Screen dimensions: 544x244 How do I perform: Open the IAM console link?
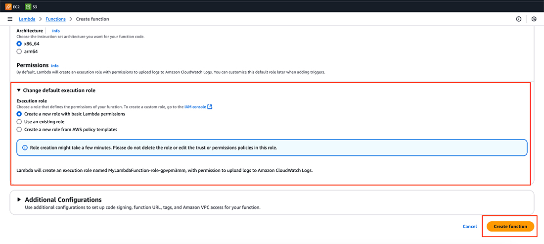click(x=195, y=107)
